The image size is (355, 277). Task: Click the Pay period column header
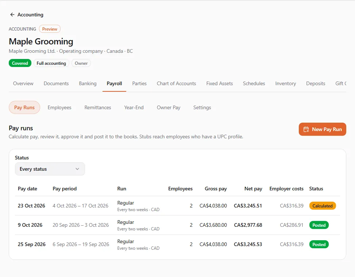[x=65, y=189]
